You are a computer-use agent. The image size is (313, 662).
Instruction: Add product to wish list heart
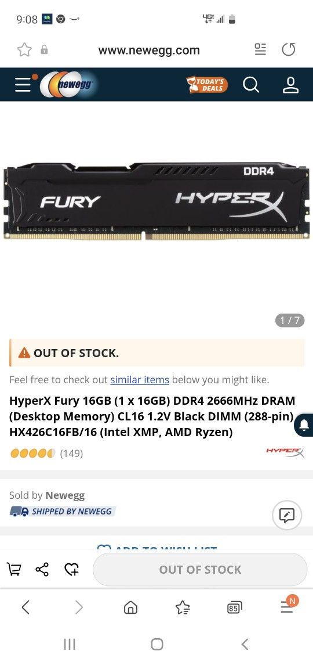(x=72, y=570)
